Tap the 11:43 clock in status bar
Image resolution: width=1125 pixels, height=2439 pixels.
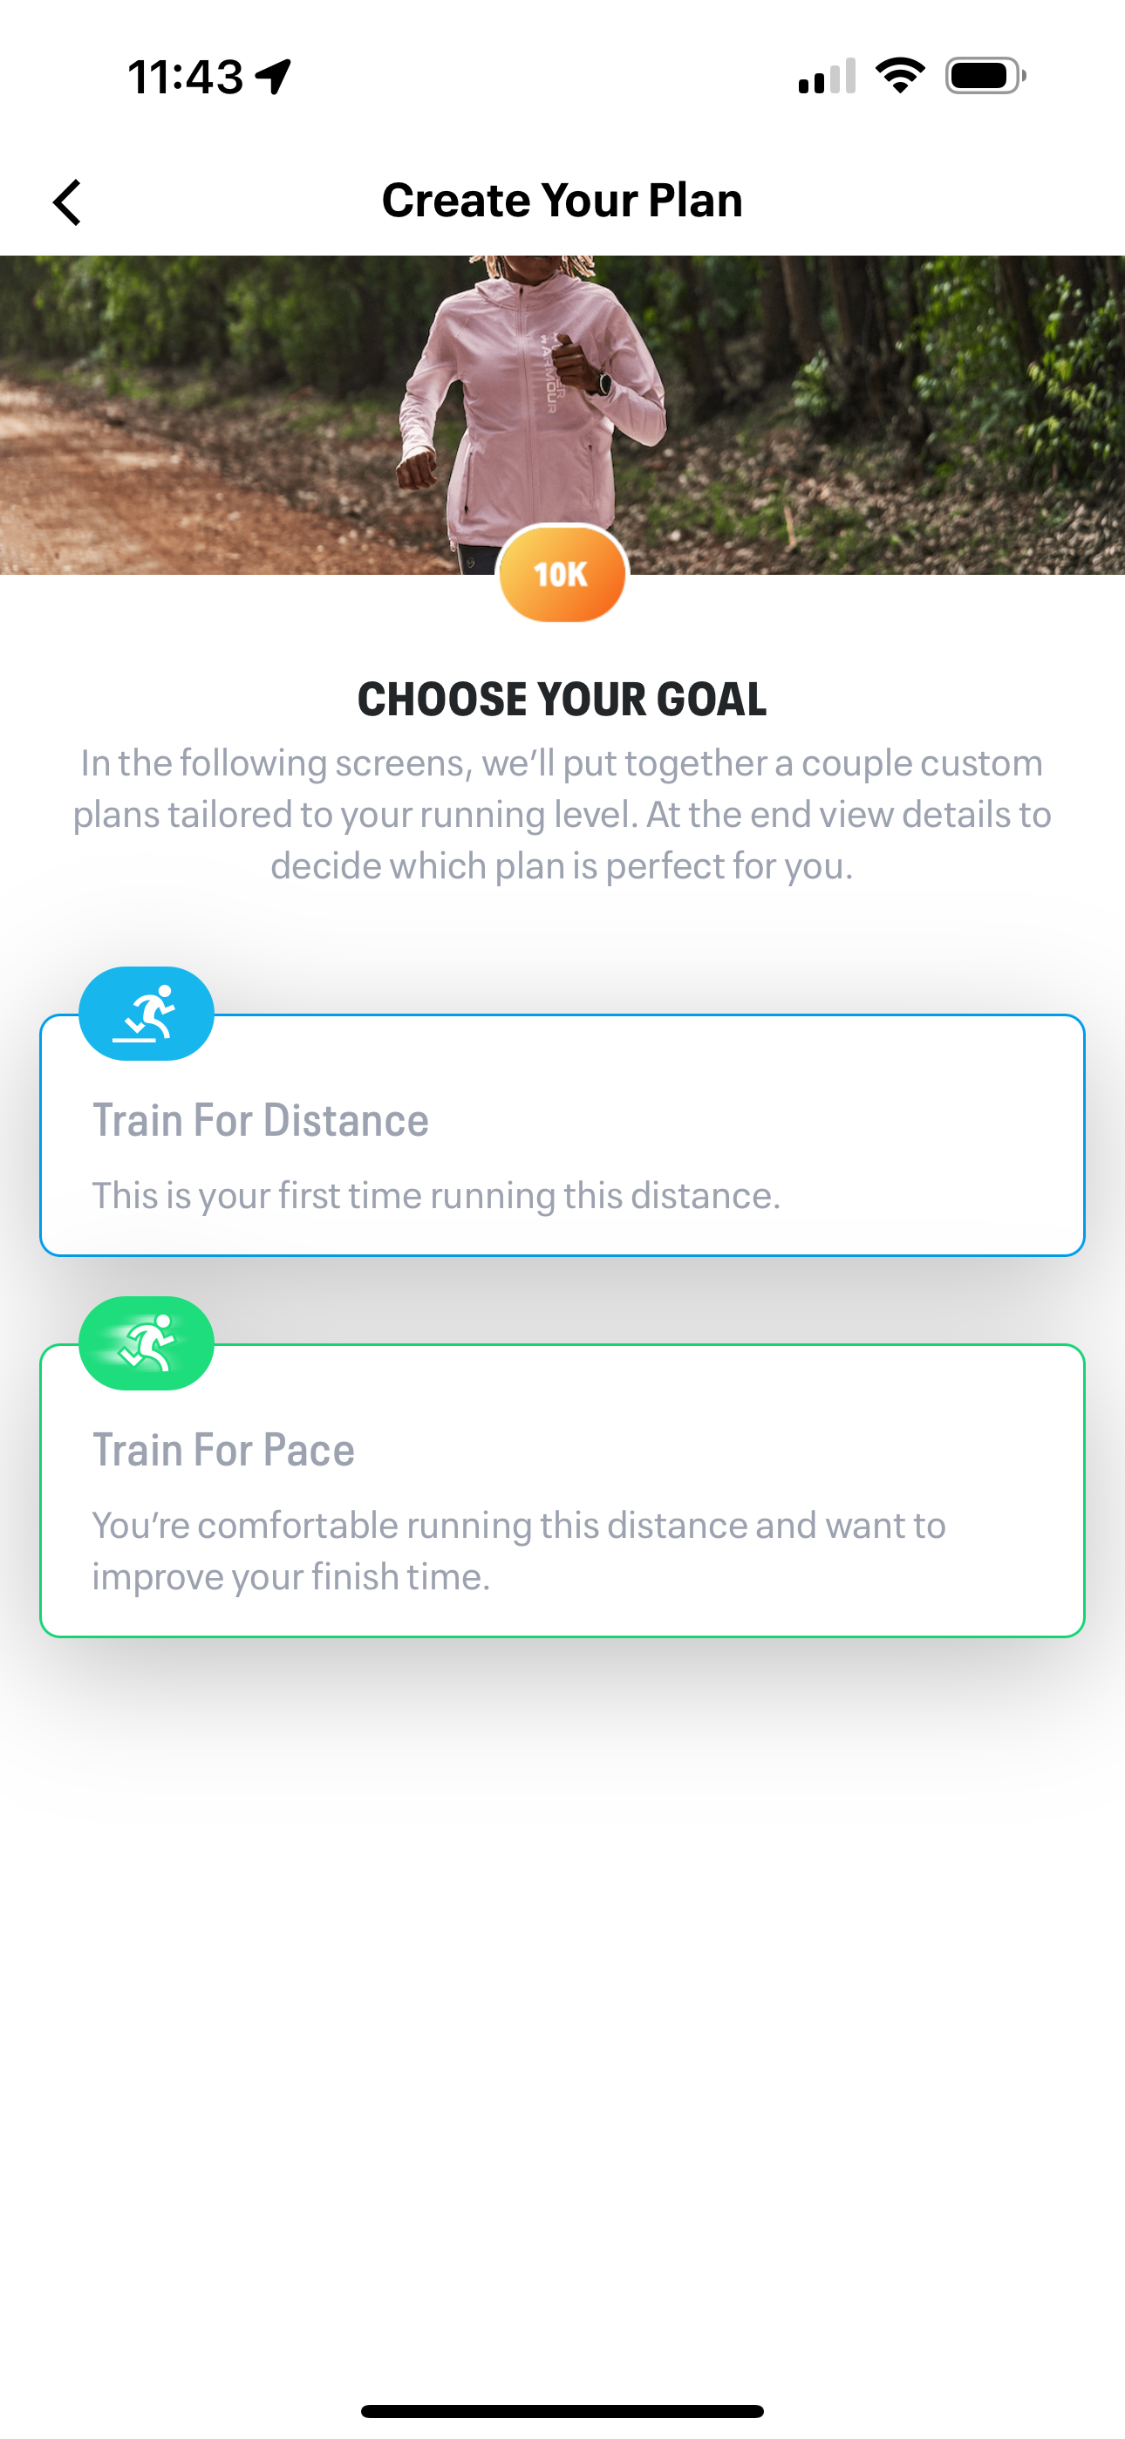point(186,76)
